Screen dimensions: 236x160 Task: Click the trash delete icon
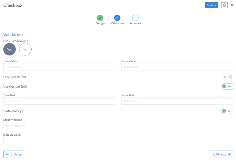click(224, 5)
